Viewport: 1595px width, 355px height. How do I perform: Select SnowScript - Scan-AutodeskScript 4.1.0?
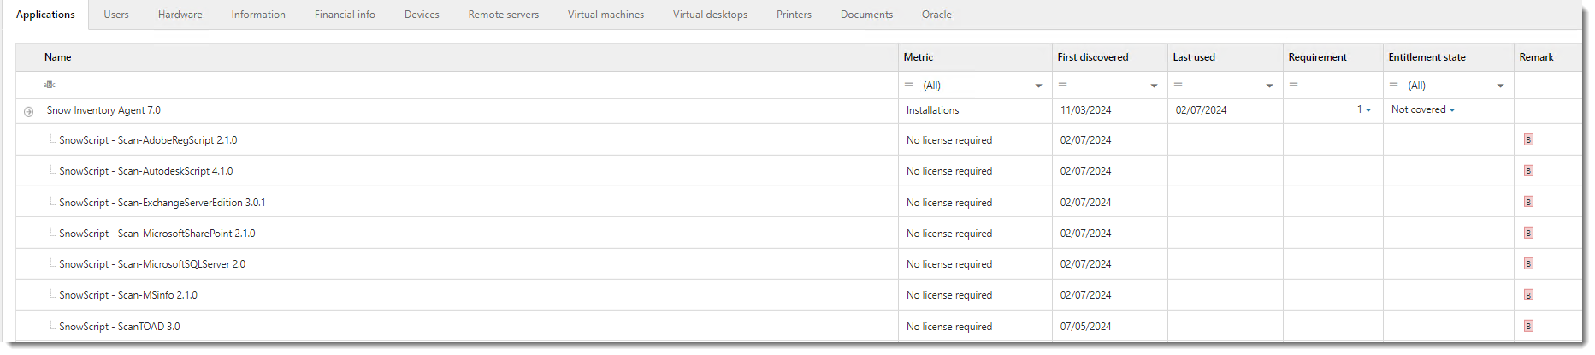145,171
